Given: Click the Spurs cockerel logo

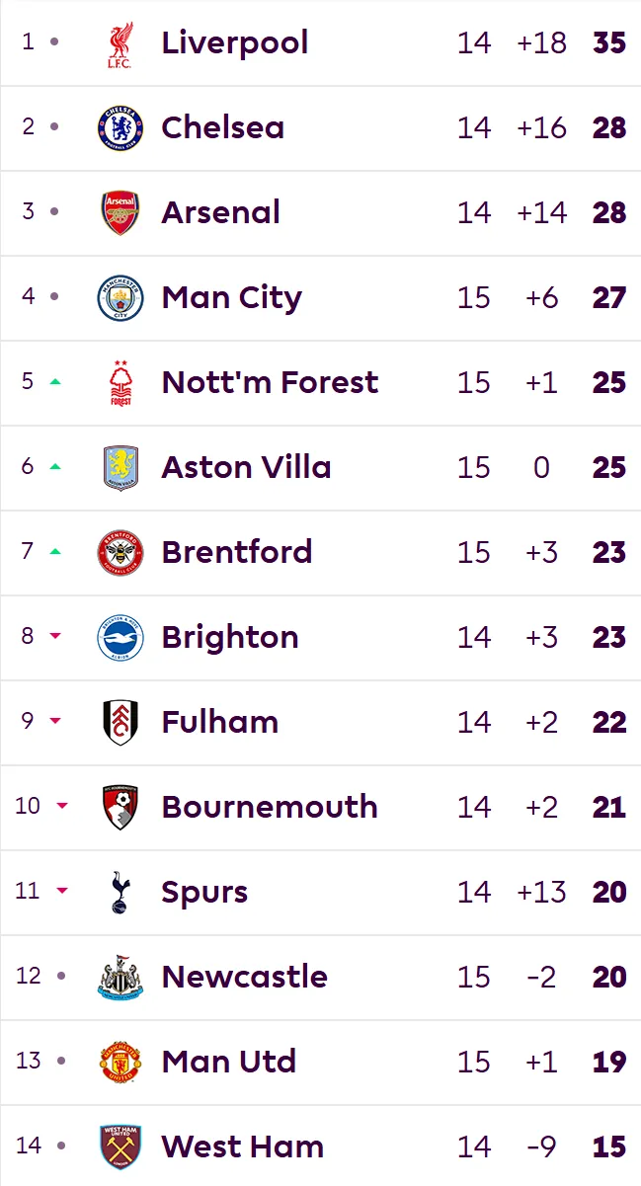Looking at the screenshot, I should coord(120,893).
